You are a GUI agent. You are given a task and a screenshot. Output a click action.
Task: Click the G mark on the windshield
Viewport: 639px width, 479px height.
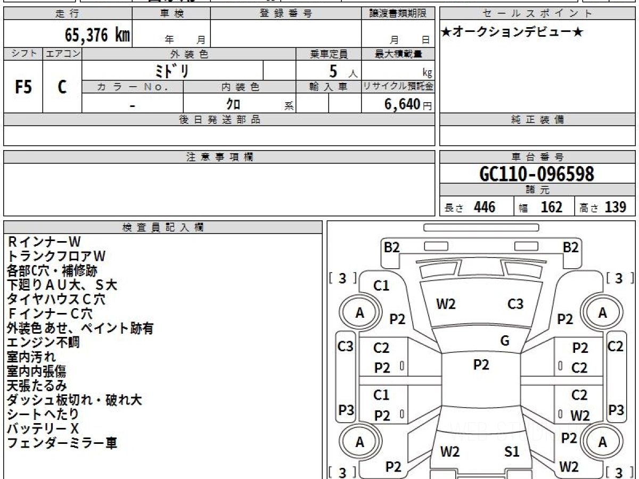pyautogui.click(x=505, y=341)
